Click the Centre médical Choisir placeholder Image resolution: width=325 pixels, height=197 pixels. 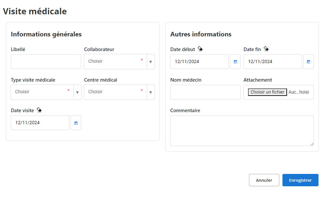coord(95,92)
